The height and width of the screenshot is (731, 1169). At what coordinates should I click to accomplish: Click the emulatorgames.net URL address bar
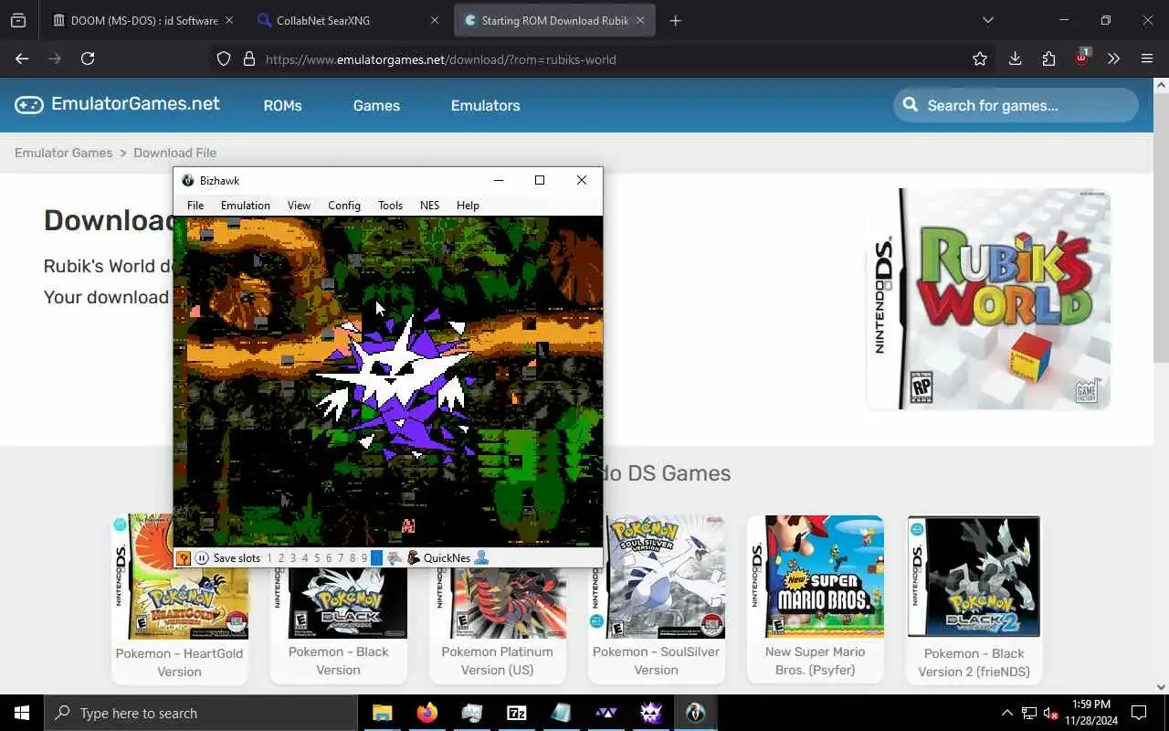point(603,59)
